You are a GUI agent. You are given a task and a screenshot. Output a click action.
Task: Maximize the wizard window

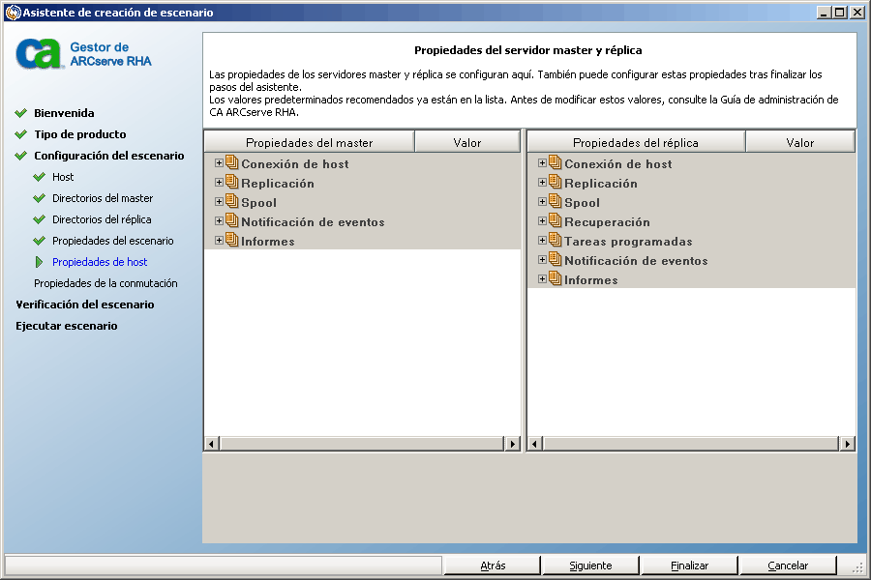(x=840, y=13)
